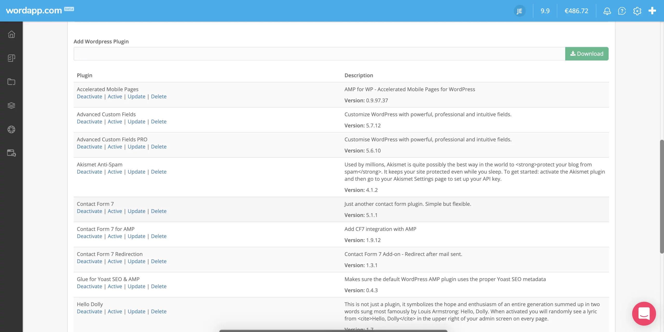Open the settings gear icon

(637, 11)
